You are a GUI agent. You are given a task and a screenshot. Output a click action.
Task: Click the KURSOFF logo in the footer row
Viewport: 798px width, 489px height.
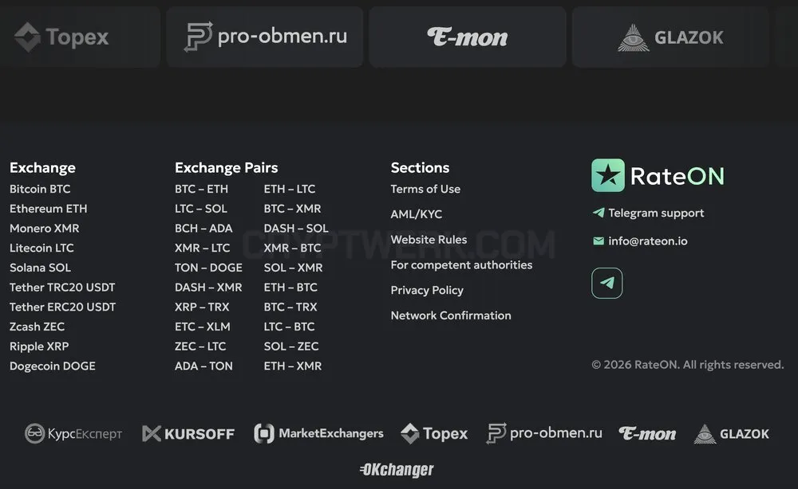(x=188, y=434)
